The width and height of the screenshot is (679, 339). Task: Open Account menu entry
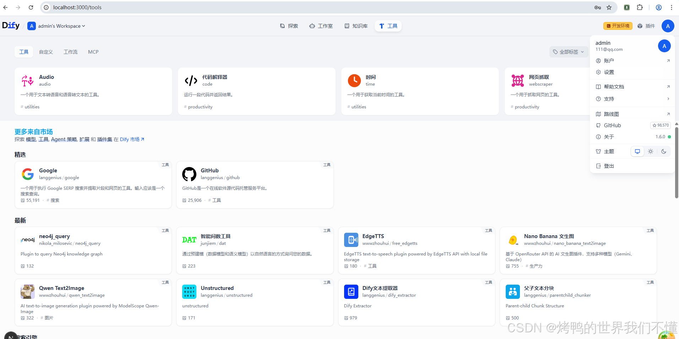pos(632,61)
